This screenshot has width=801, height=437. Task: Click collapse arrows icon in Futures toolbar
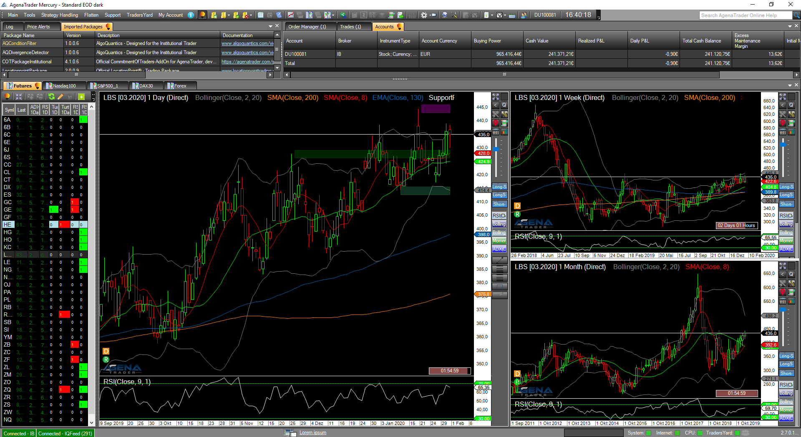click(x=19, y=97)
